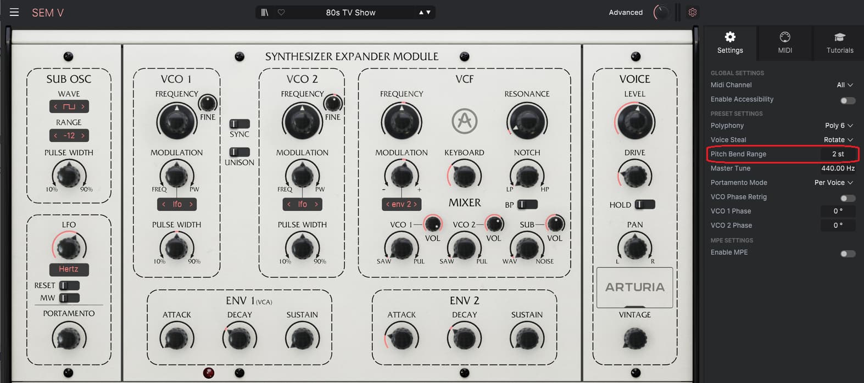
Task: Toggle Enable MPE switch
Action: coord(848,254)
